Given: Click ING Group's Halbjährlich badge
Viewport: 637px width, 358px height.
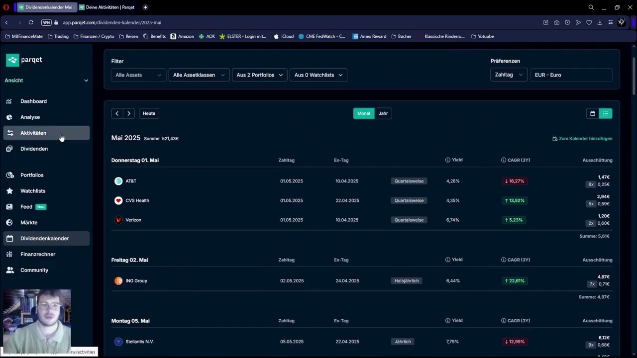Looking at the screenshot, I should (407, 281).
